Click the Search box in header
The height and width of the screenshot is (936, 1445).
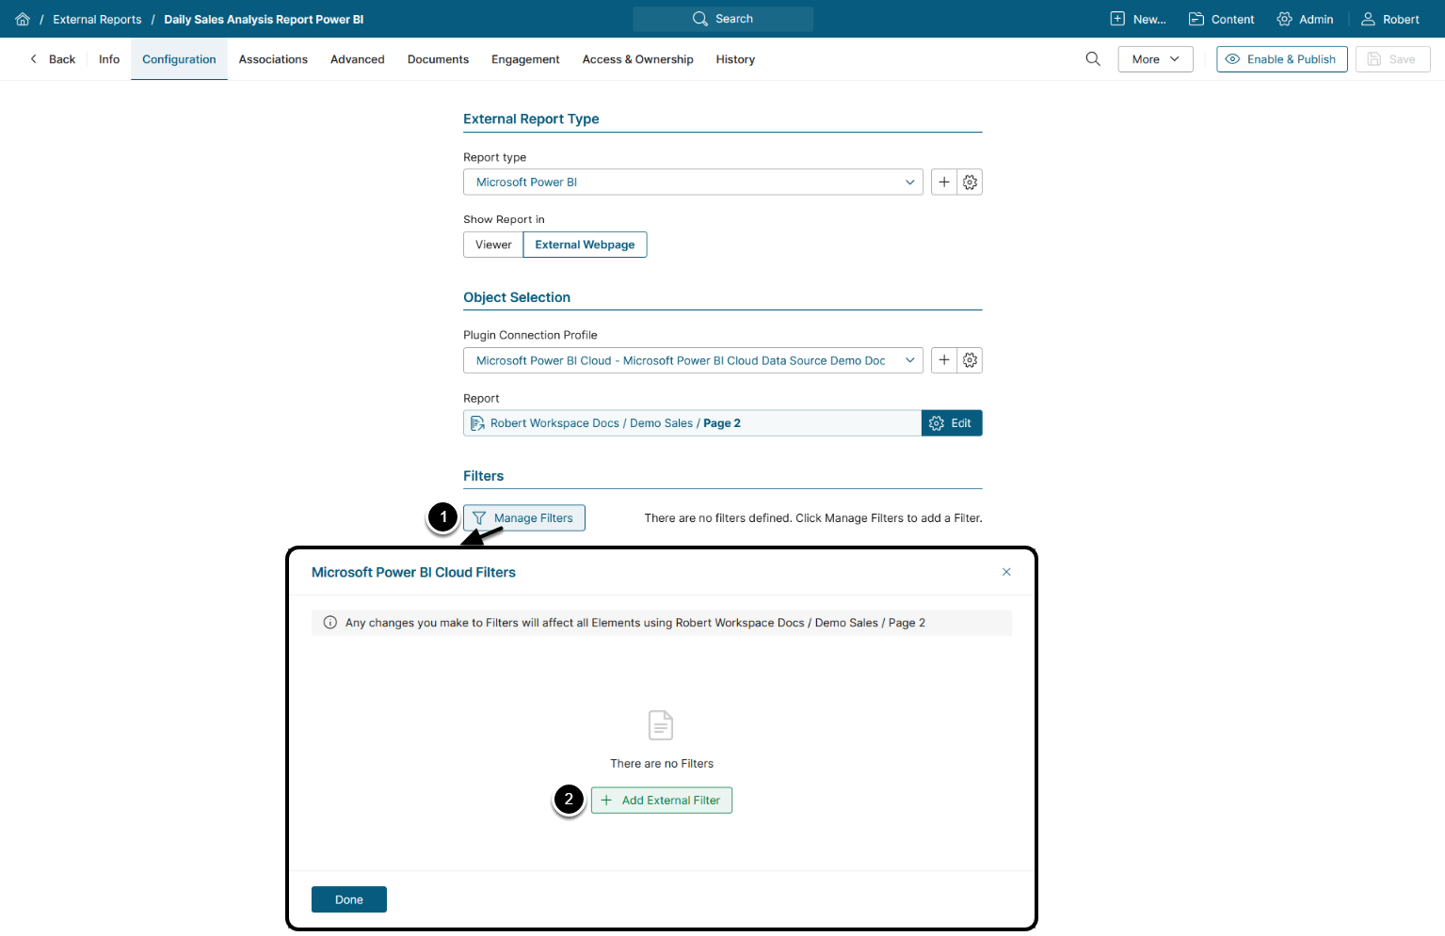[723, 19]
